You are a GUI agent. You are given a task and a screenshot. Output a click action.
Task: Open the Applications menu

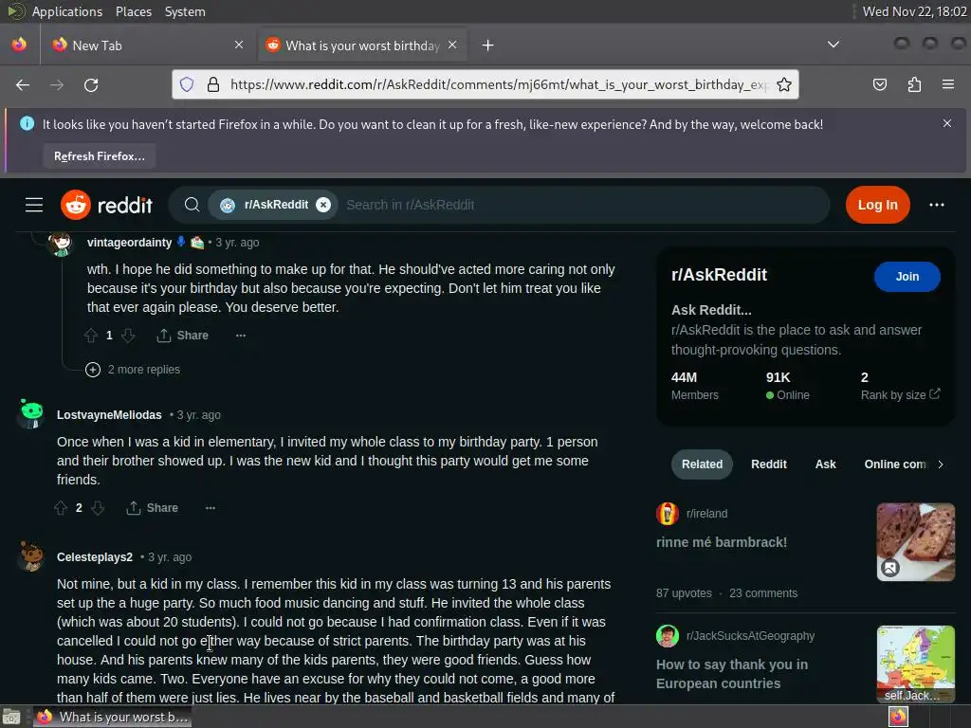coord(67,11)
